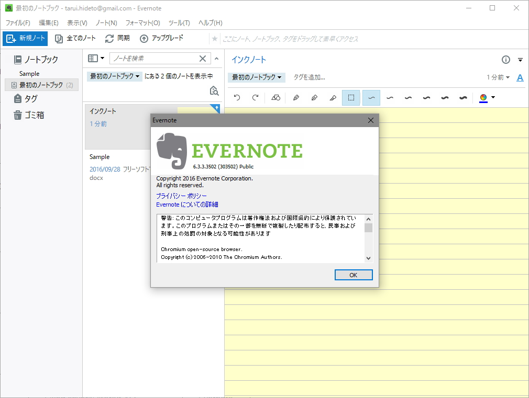
Task: Open the ファイル(F) menu
Action: point(18,23)
